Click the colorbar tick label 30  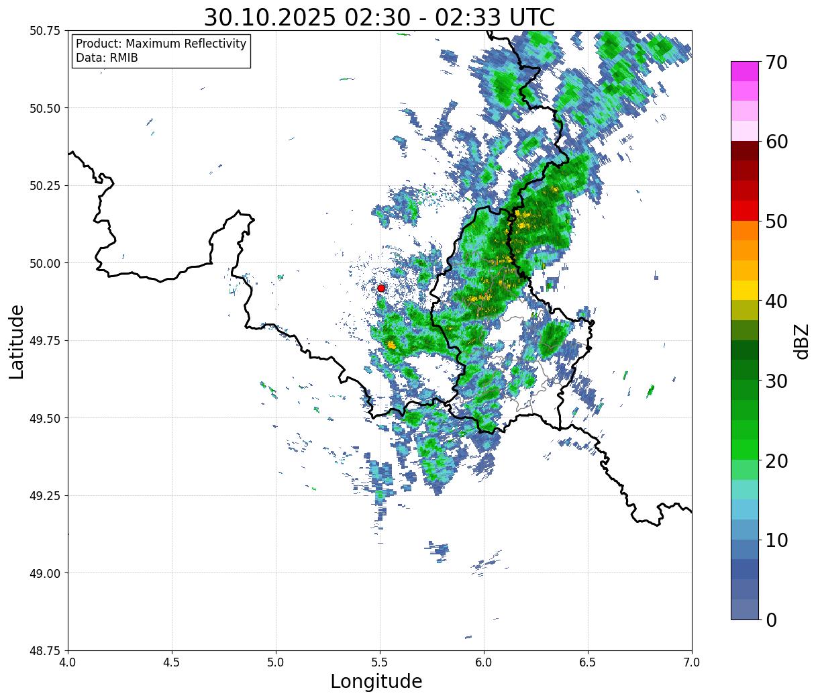click(x=776, y=381)
